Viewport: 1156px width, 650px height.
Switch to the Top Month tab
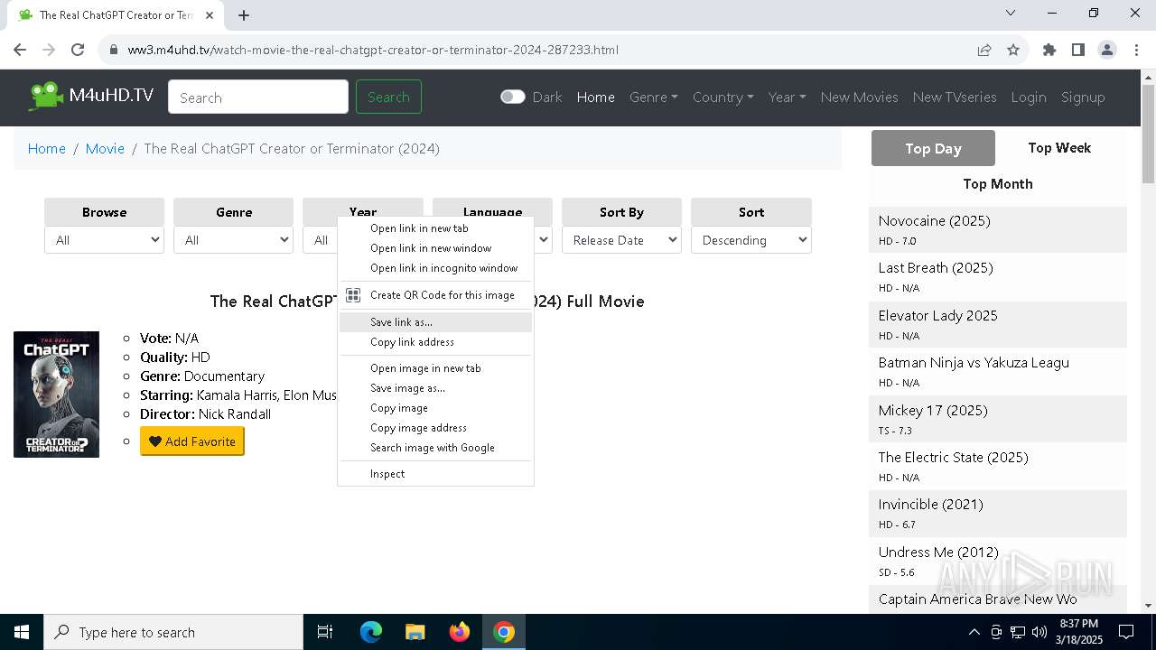pyautogui.click(x=998, y=184)
